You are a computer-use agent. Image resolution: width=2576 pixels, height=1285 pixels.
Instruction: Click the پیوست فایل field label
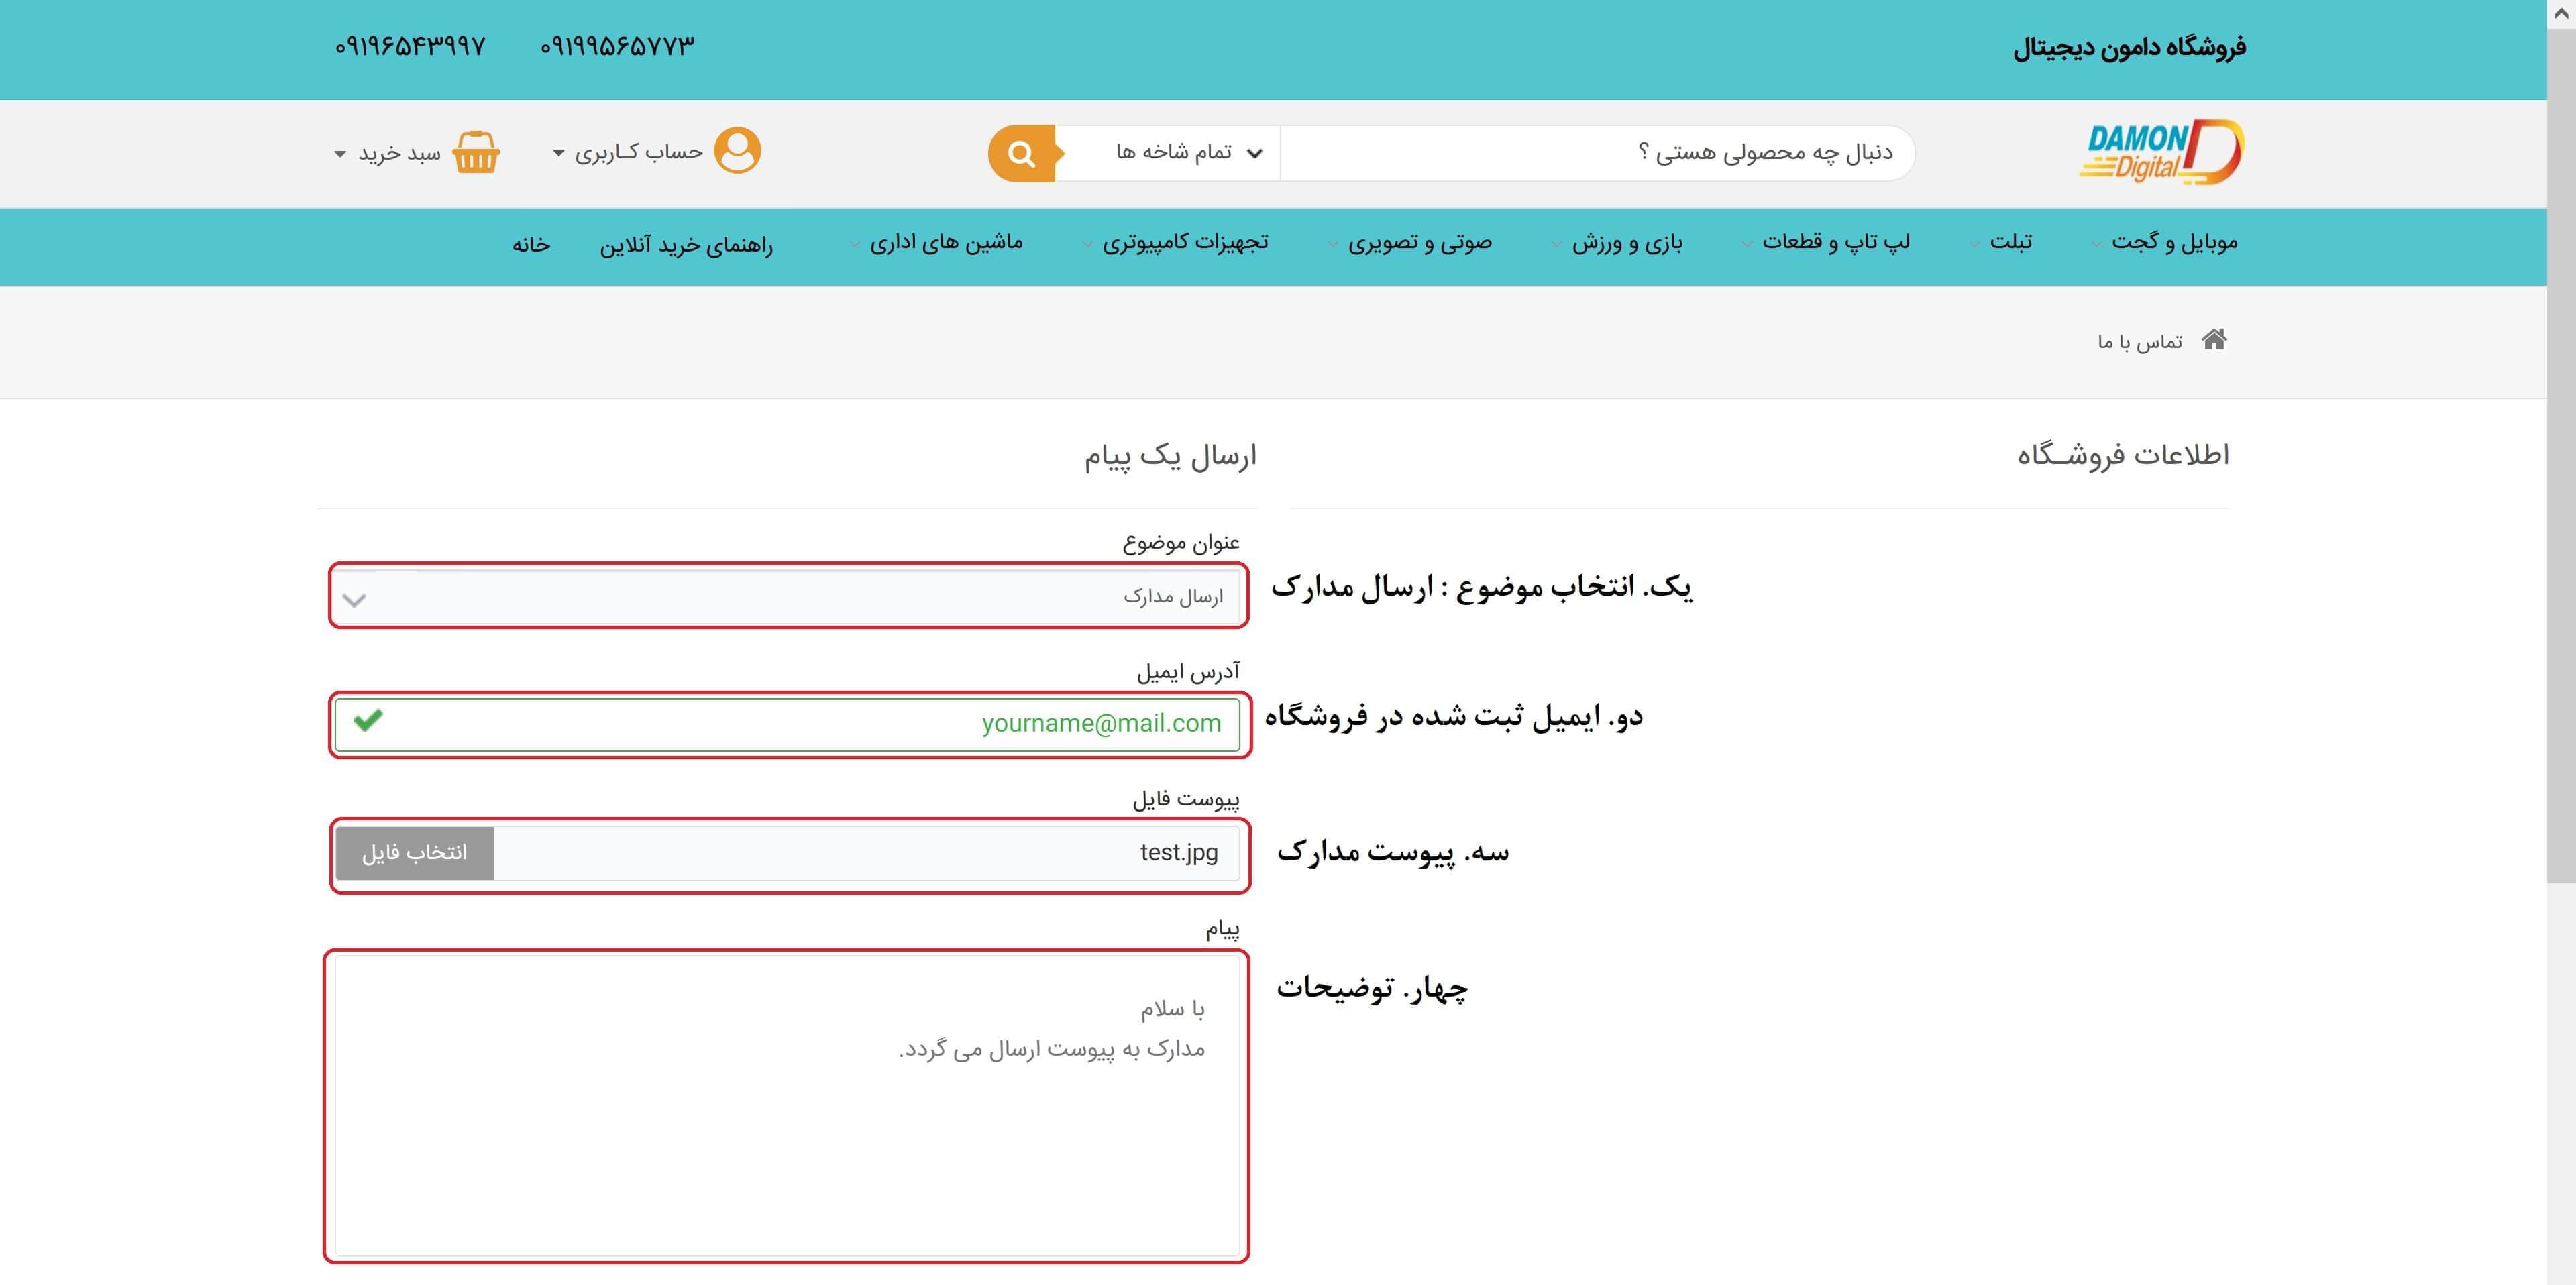[1186, 799]
